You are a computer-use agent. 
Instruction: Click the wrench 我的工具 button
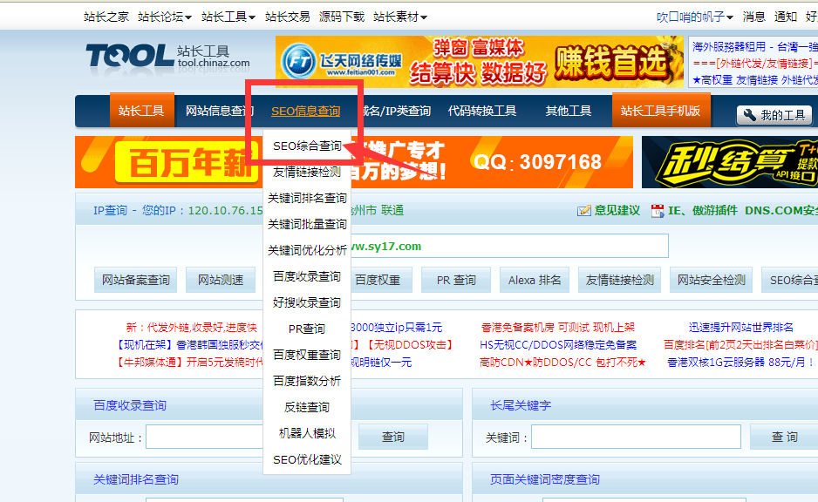[x=774, y=115]
